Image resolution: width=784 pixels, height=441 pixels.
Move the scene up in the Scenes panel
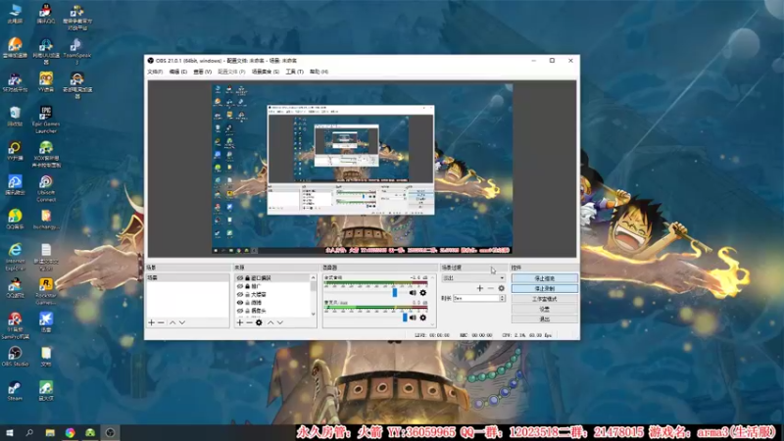click(172, 322)
